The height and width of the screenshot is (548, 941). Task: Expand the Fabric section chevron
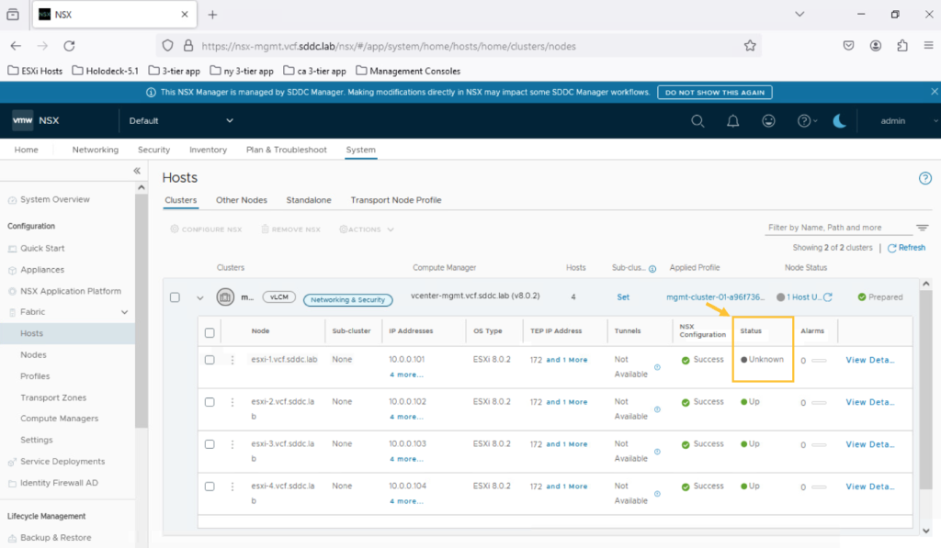[124, 312]
